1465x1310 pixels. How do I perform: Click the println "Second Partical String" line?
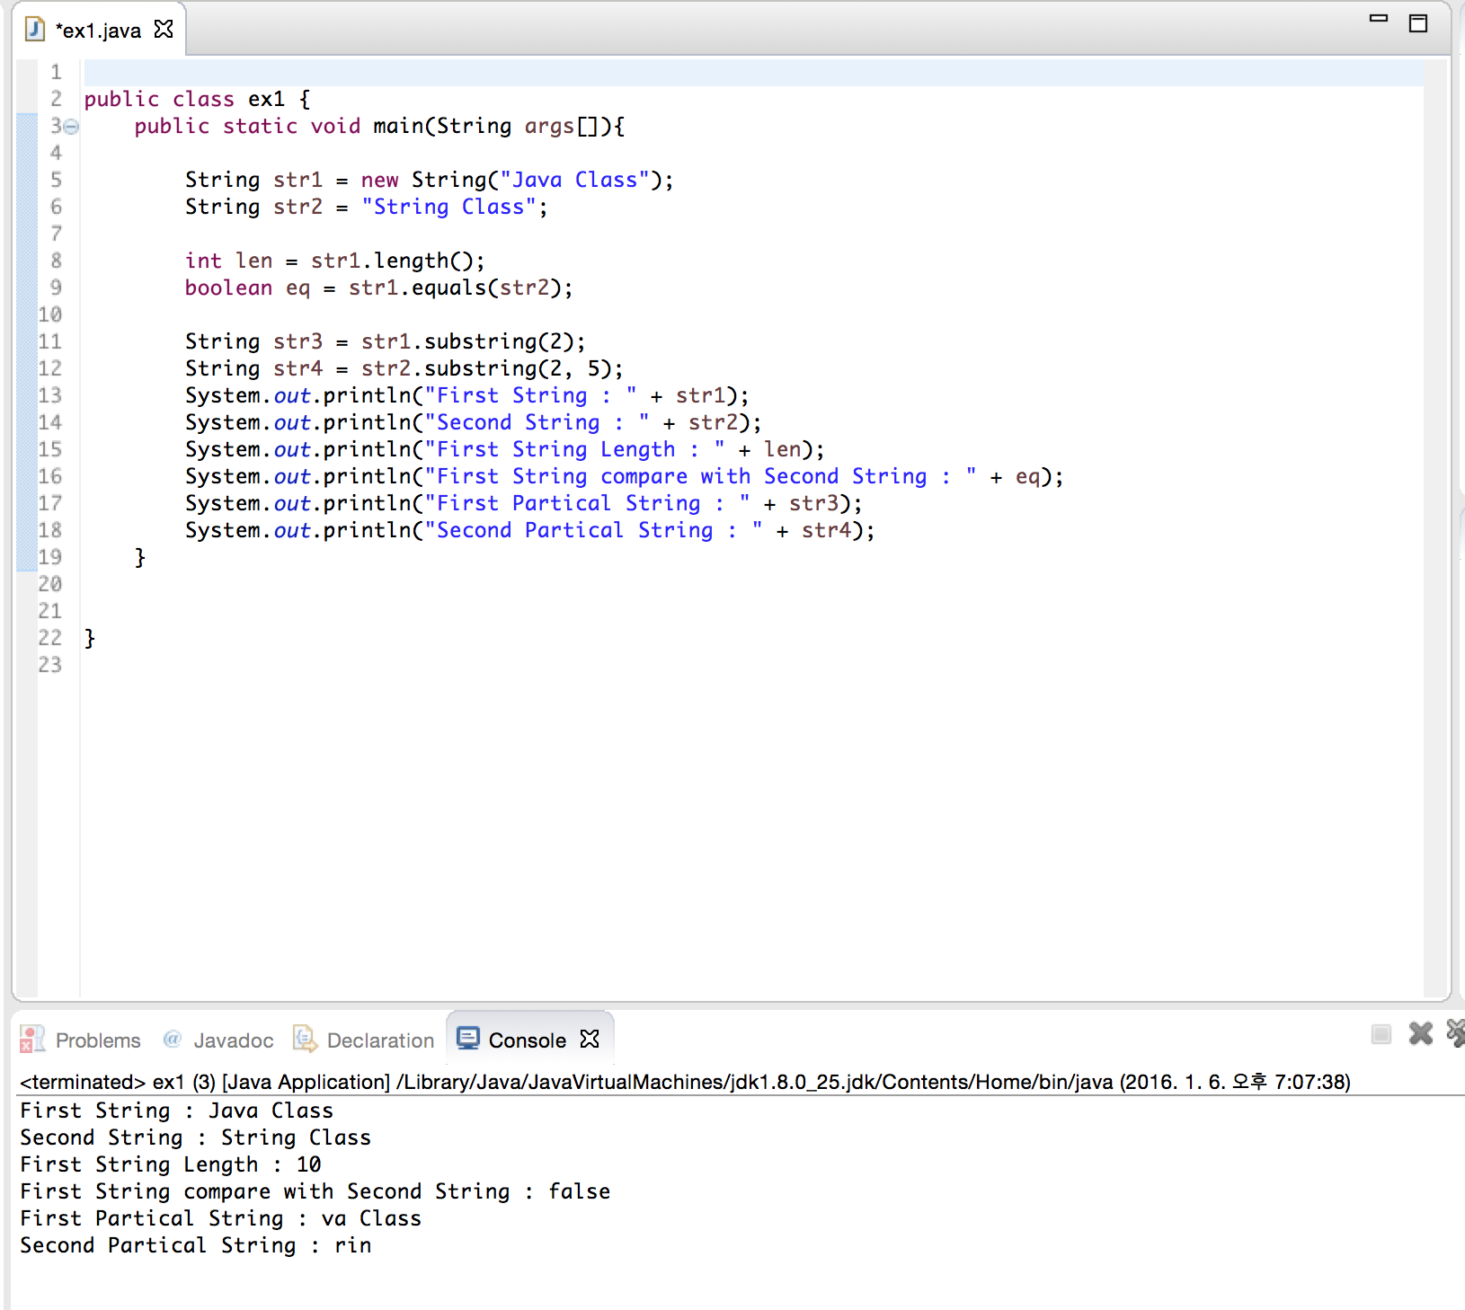[530, 531]
